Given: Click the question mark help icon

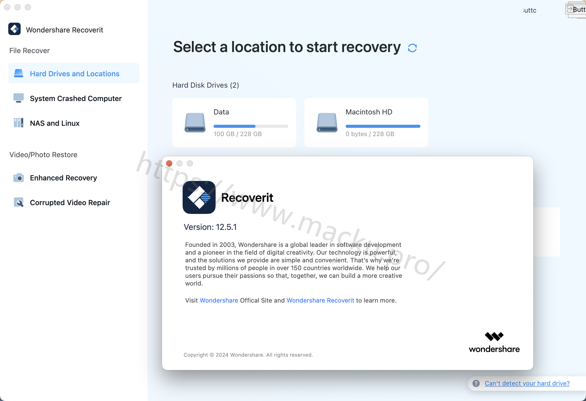Looking at the screenshot, I should tap(476, 383).
